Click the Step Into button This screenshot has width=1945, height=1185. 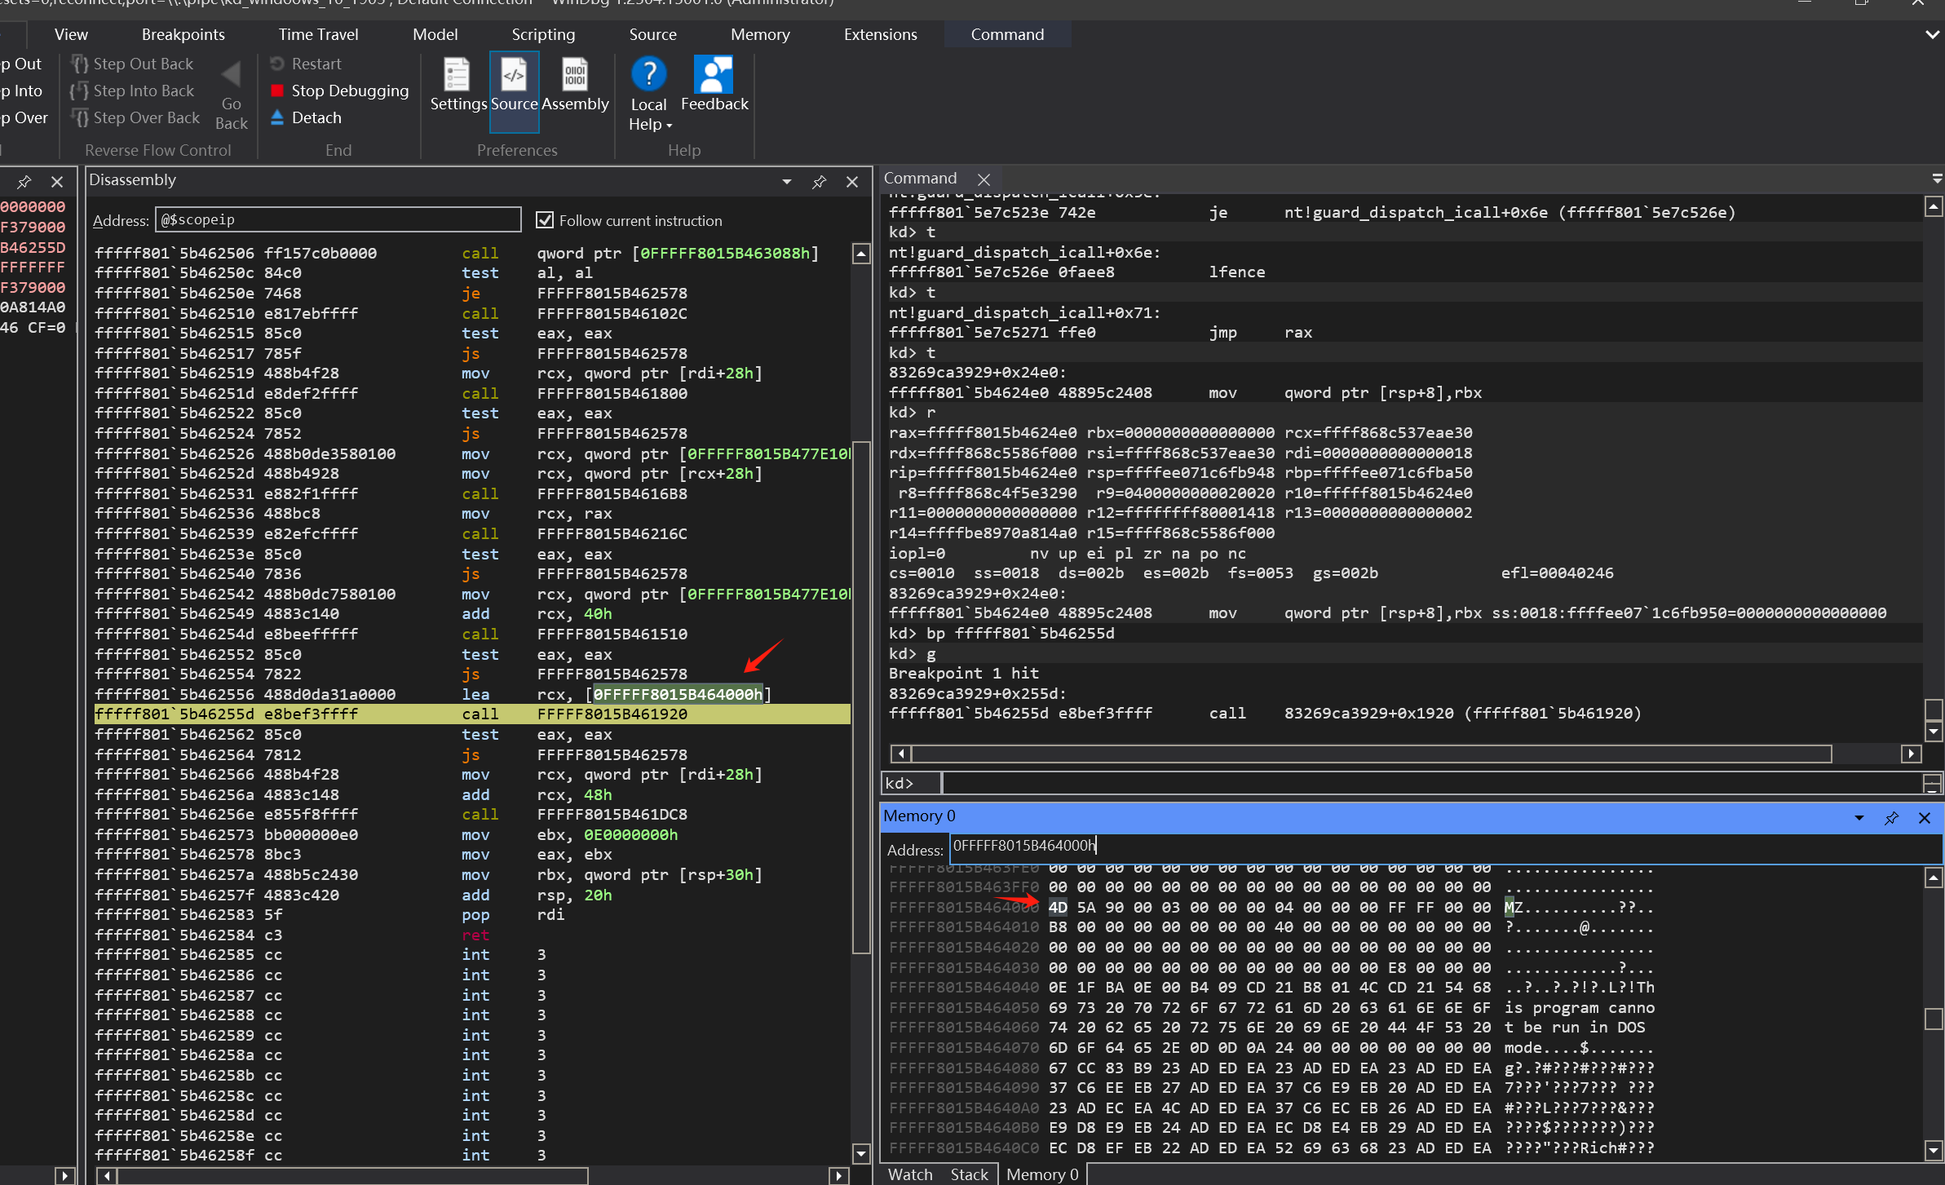tap(21, 91)
